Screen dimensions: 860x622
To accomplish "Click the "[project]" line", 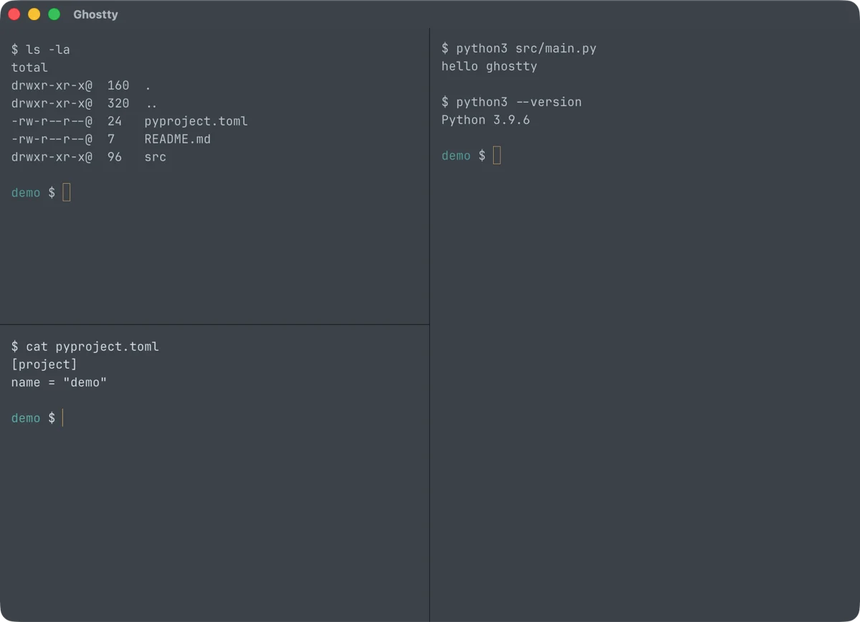I will (x=44, y=364).
